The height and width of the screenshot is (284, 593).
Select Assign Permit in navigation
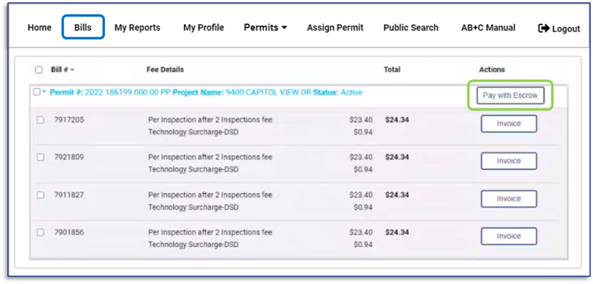pyautogui.click(x=335, y=27)
